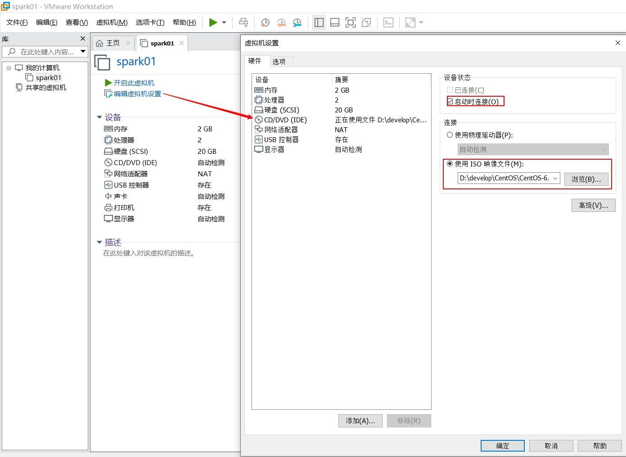Toggle the library sidebar view icon

coord(319,22)
